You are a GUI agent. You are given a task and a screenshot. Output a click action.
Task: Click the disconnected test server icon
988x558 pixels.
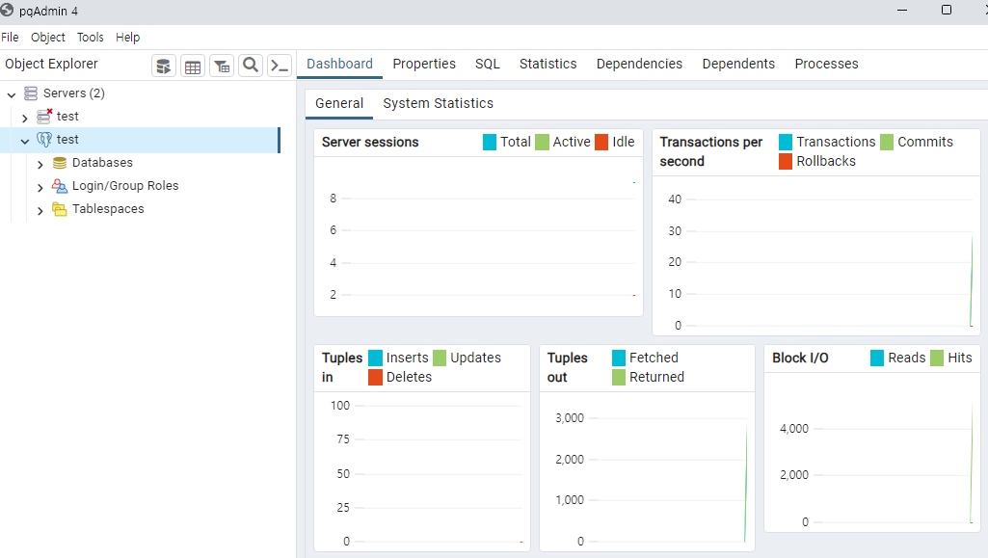pos(44,116)
